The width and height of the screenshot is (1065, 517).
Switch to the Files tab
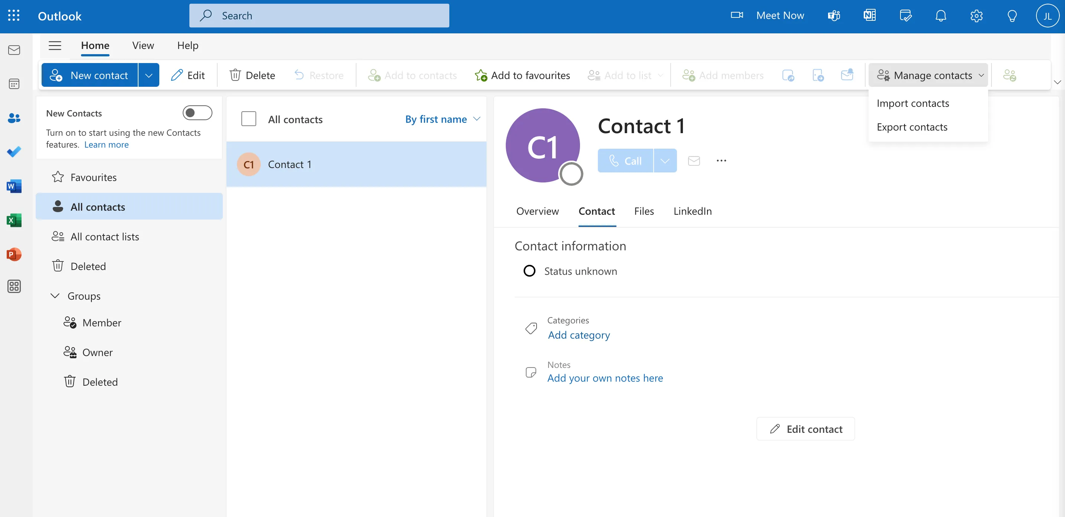(644, 211)
